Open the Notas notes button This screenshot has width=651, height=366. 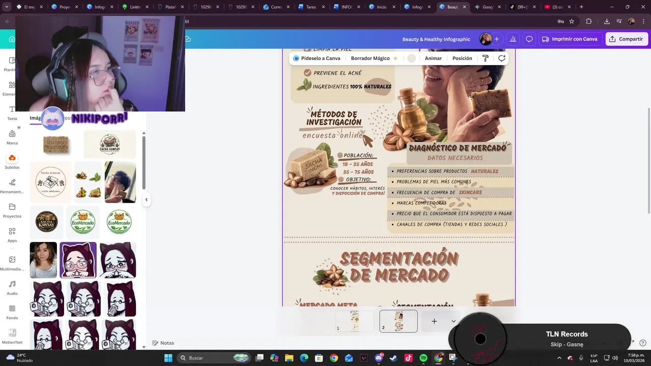[x=163, y=343]
